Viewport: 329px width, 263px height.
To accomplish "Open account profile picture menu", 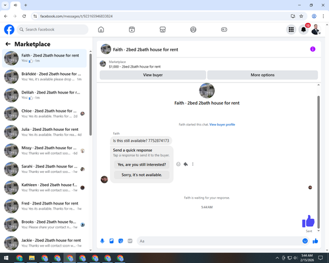I will pos(316,30).
